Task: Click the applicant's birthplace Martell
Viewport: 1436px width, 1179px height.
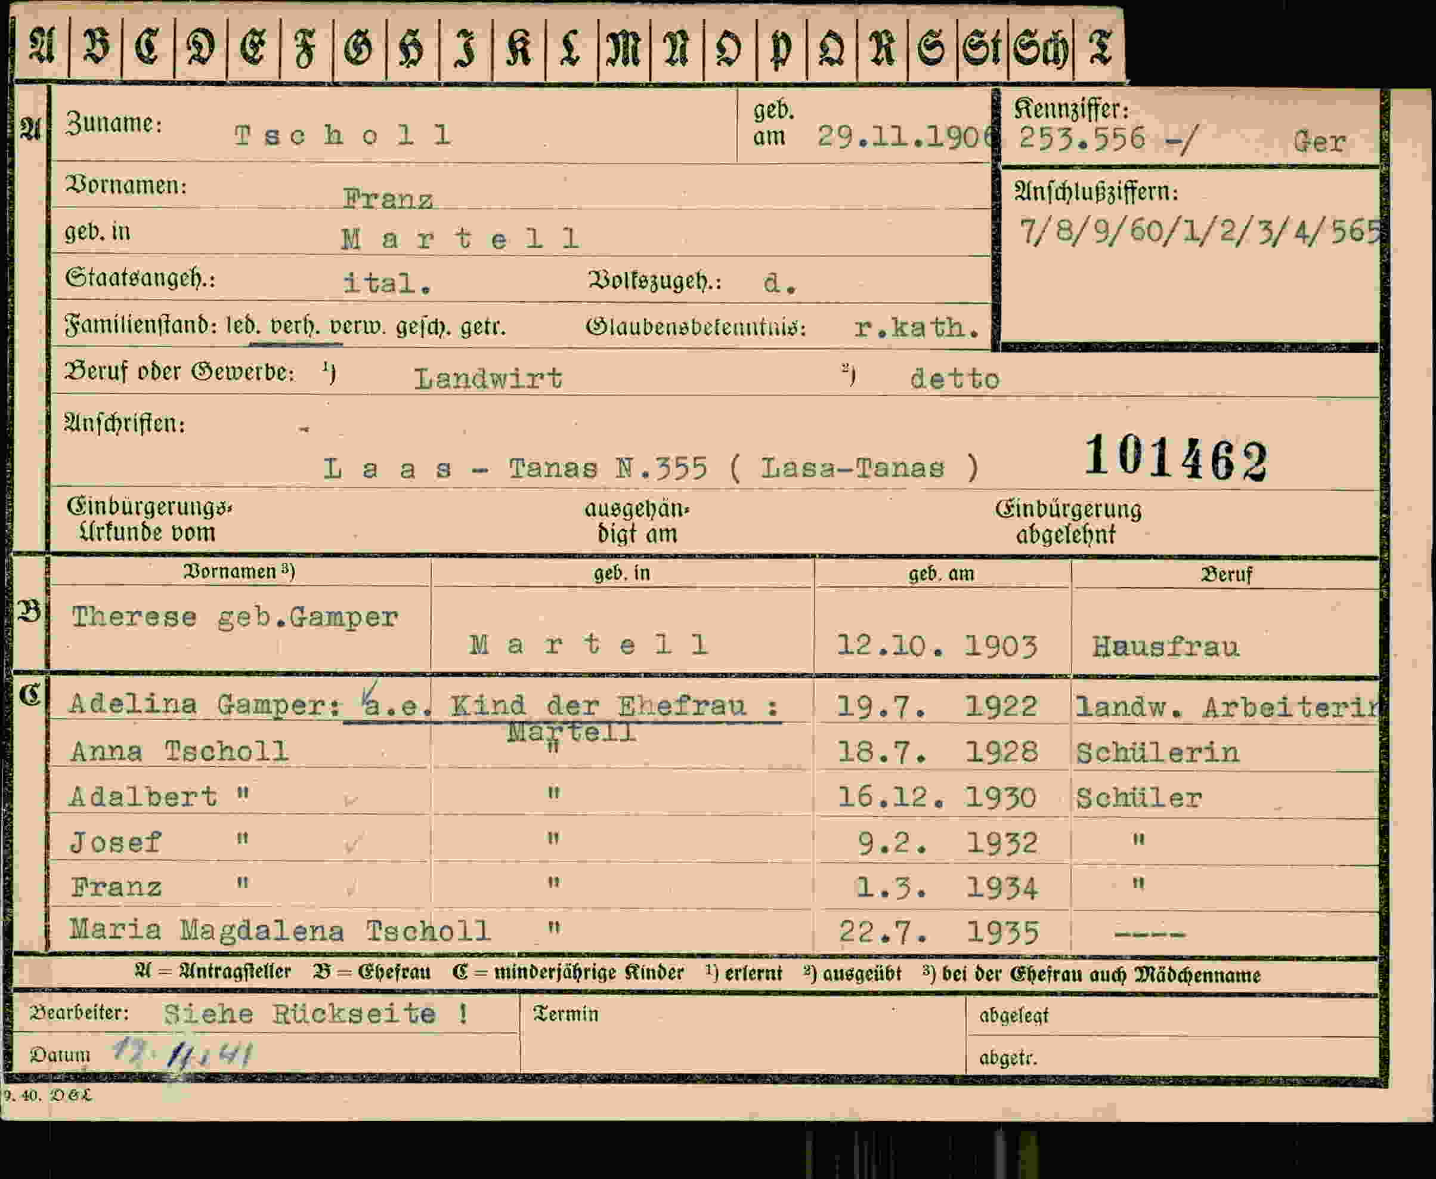Action: coord(460,239)
